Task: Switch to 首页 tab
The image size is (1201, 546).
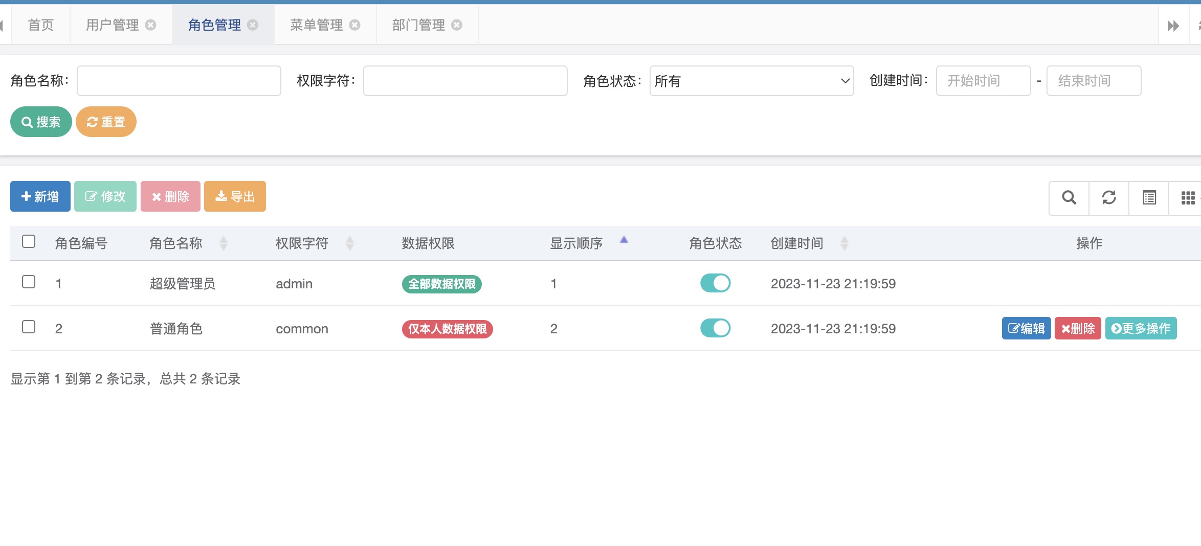Action: pyautogui.click(x=41, y=25)
